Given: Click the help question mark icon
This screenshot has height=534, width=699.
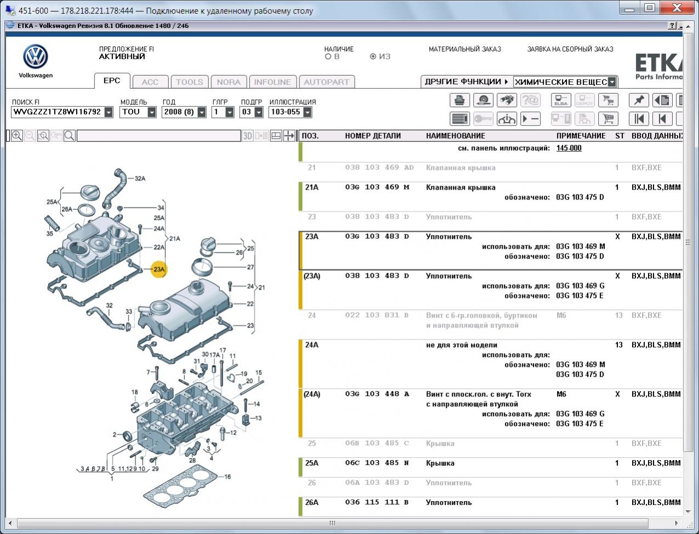Looking at the screenshot, I should 673,26.
